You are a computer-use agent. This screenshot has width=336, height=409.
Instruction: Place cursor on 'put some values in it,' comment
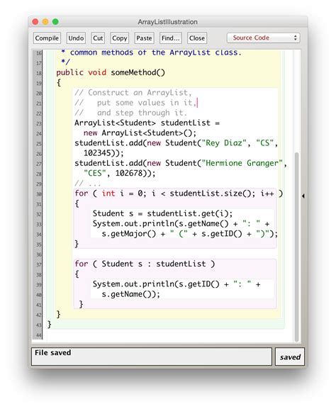(146, 103)
